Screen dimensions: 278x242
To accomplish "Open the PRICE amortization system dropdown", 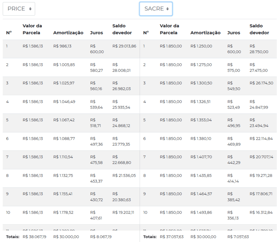I will pyautogui.click(x=19, y=9).
